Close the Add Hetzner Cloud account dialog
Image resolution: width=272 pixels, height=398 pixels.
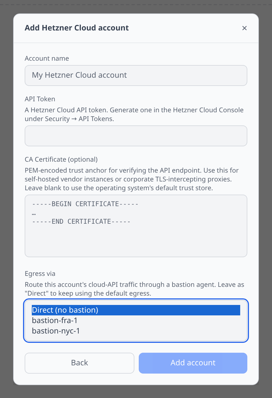coord(245,28)
